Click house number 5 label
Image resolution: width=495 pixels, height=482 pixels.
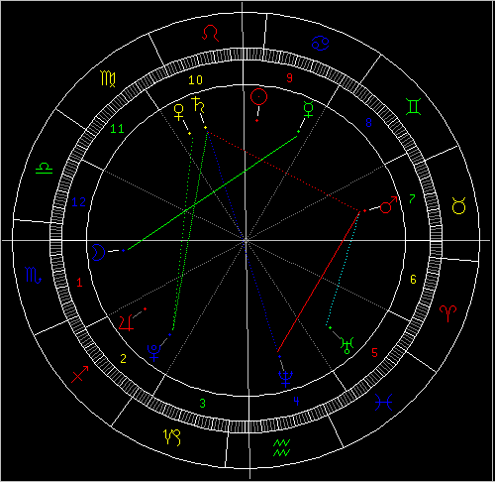(x=374, y=352)
